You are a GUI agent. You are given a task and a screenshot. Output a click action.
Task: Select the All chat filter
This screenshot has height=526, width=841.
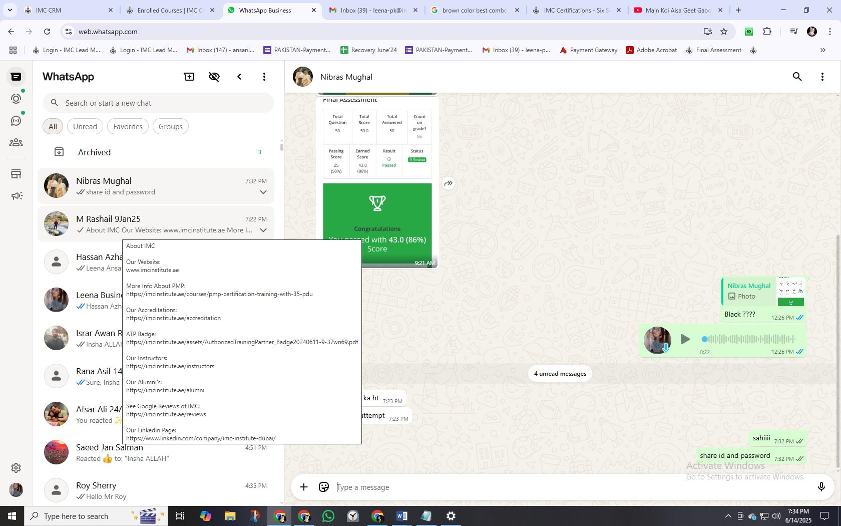[x=53, y=127]
